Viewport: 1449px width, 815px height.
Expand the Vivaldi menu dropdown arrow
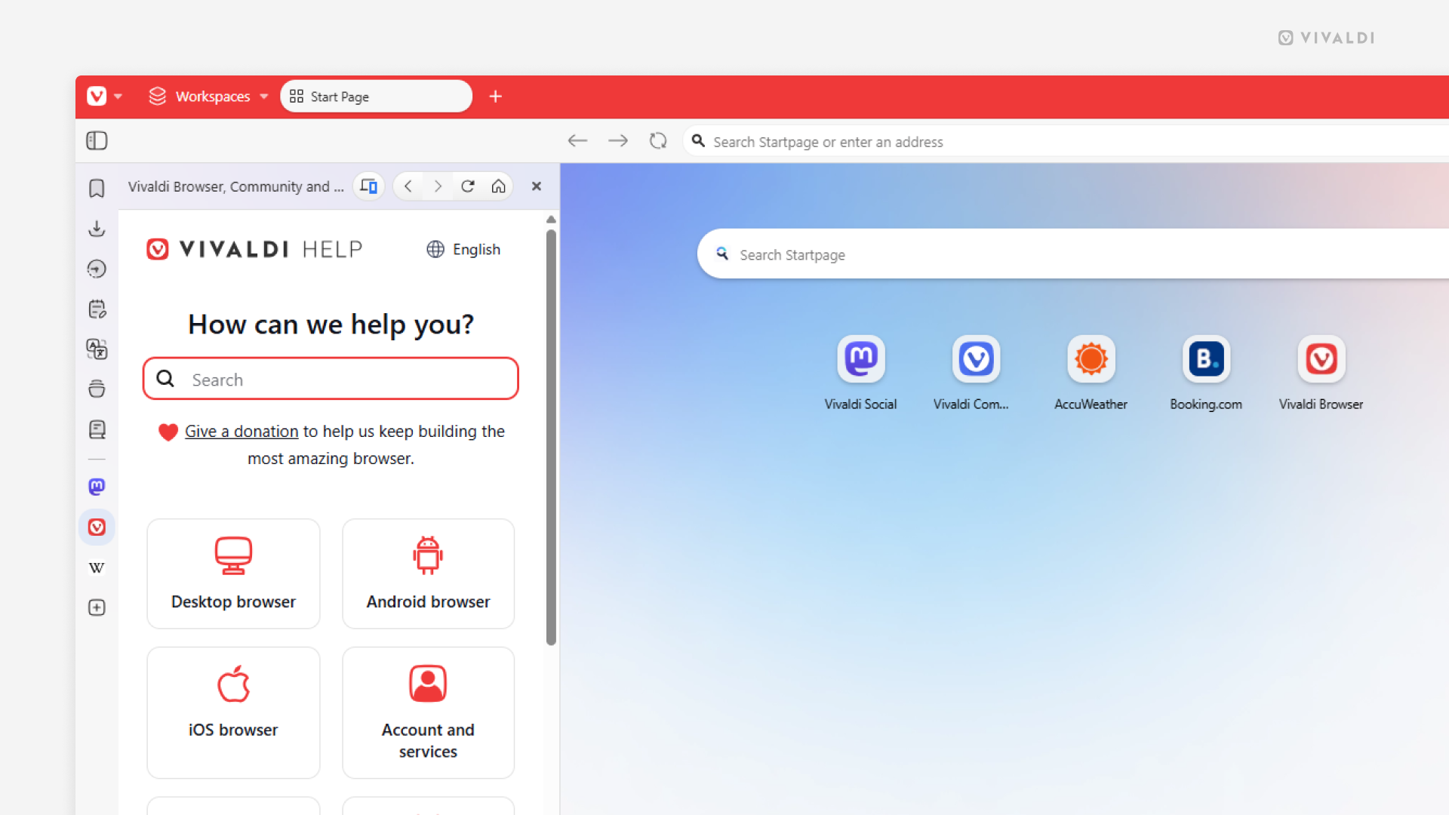[118, 97]
